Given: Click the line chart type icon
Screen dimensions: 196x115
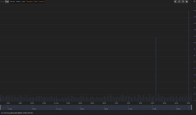Looking at the screenshot, I should point(179,1).
